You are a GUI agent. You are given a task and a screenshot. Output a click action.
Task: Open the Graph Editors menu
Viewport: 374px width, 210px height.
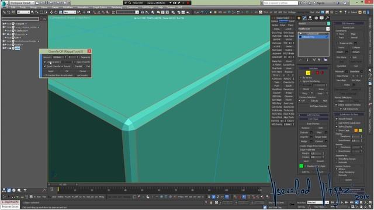100,8
